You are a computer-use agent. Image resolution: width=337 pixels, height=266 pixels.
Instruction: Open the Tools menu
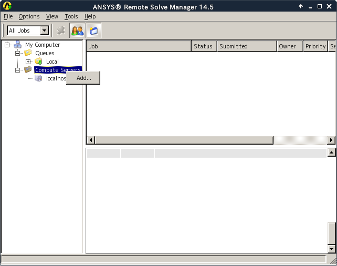pyautogui.click(x=71, y=16)
